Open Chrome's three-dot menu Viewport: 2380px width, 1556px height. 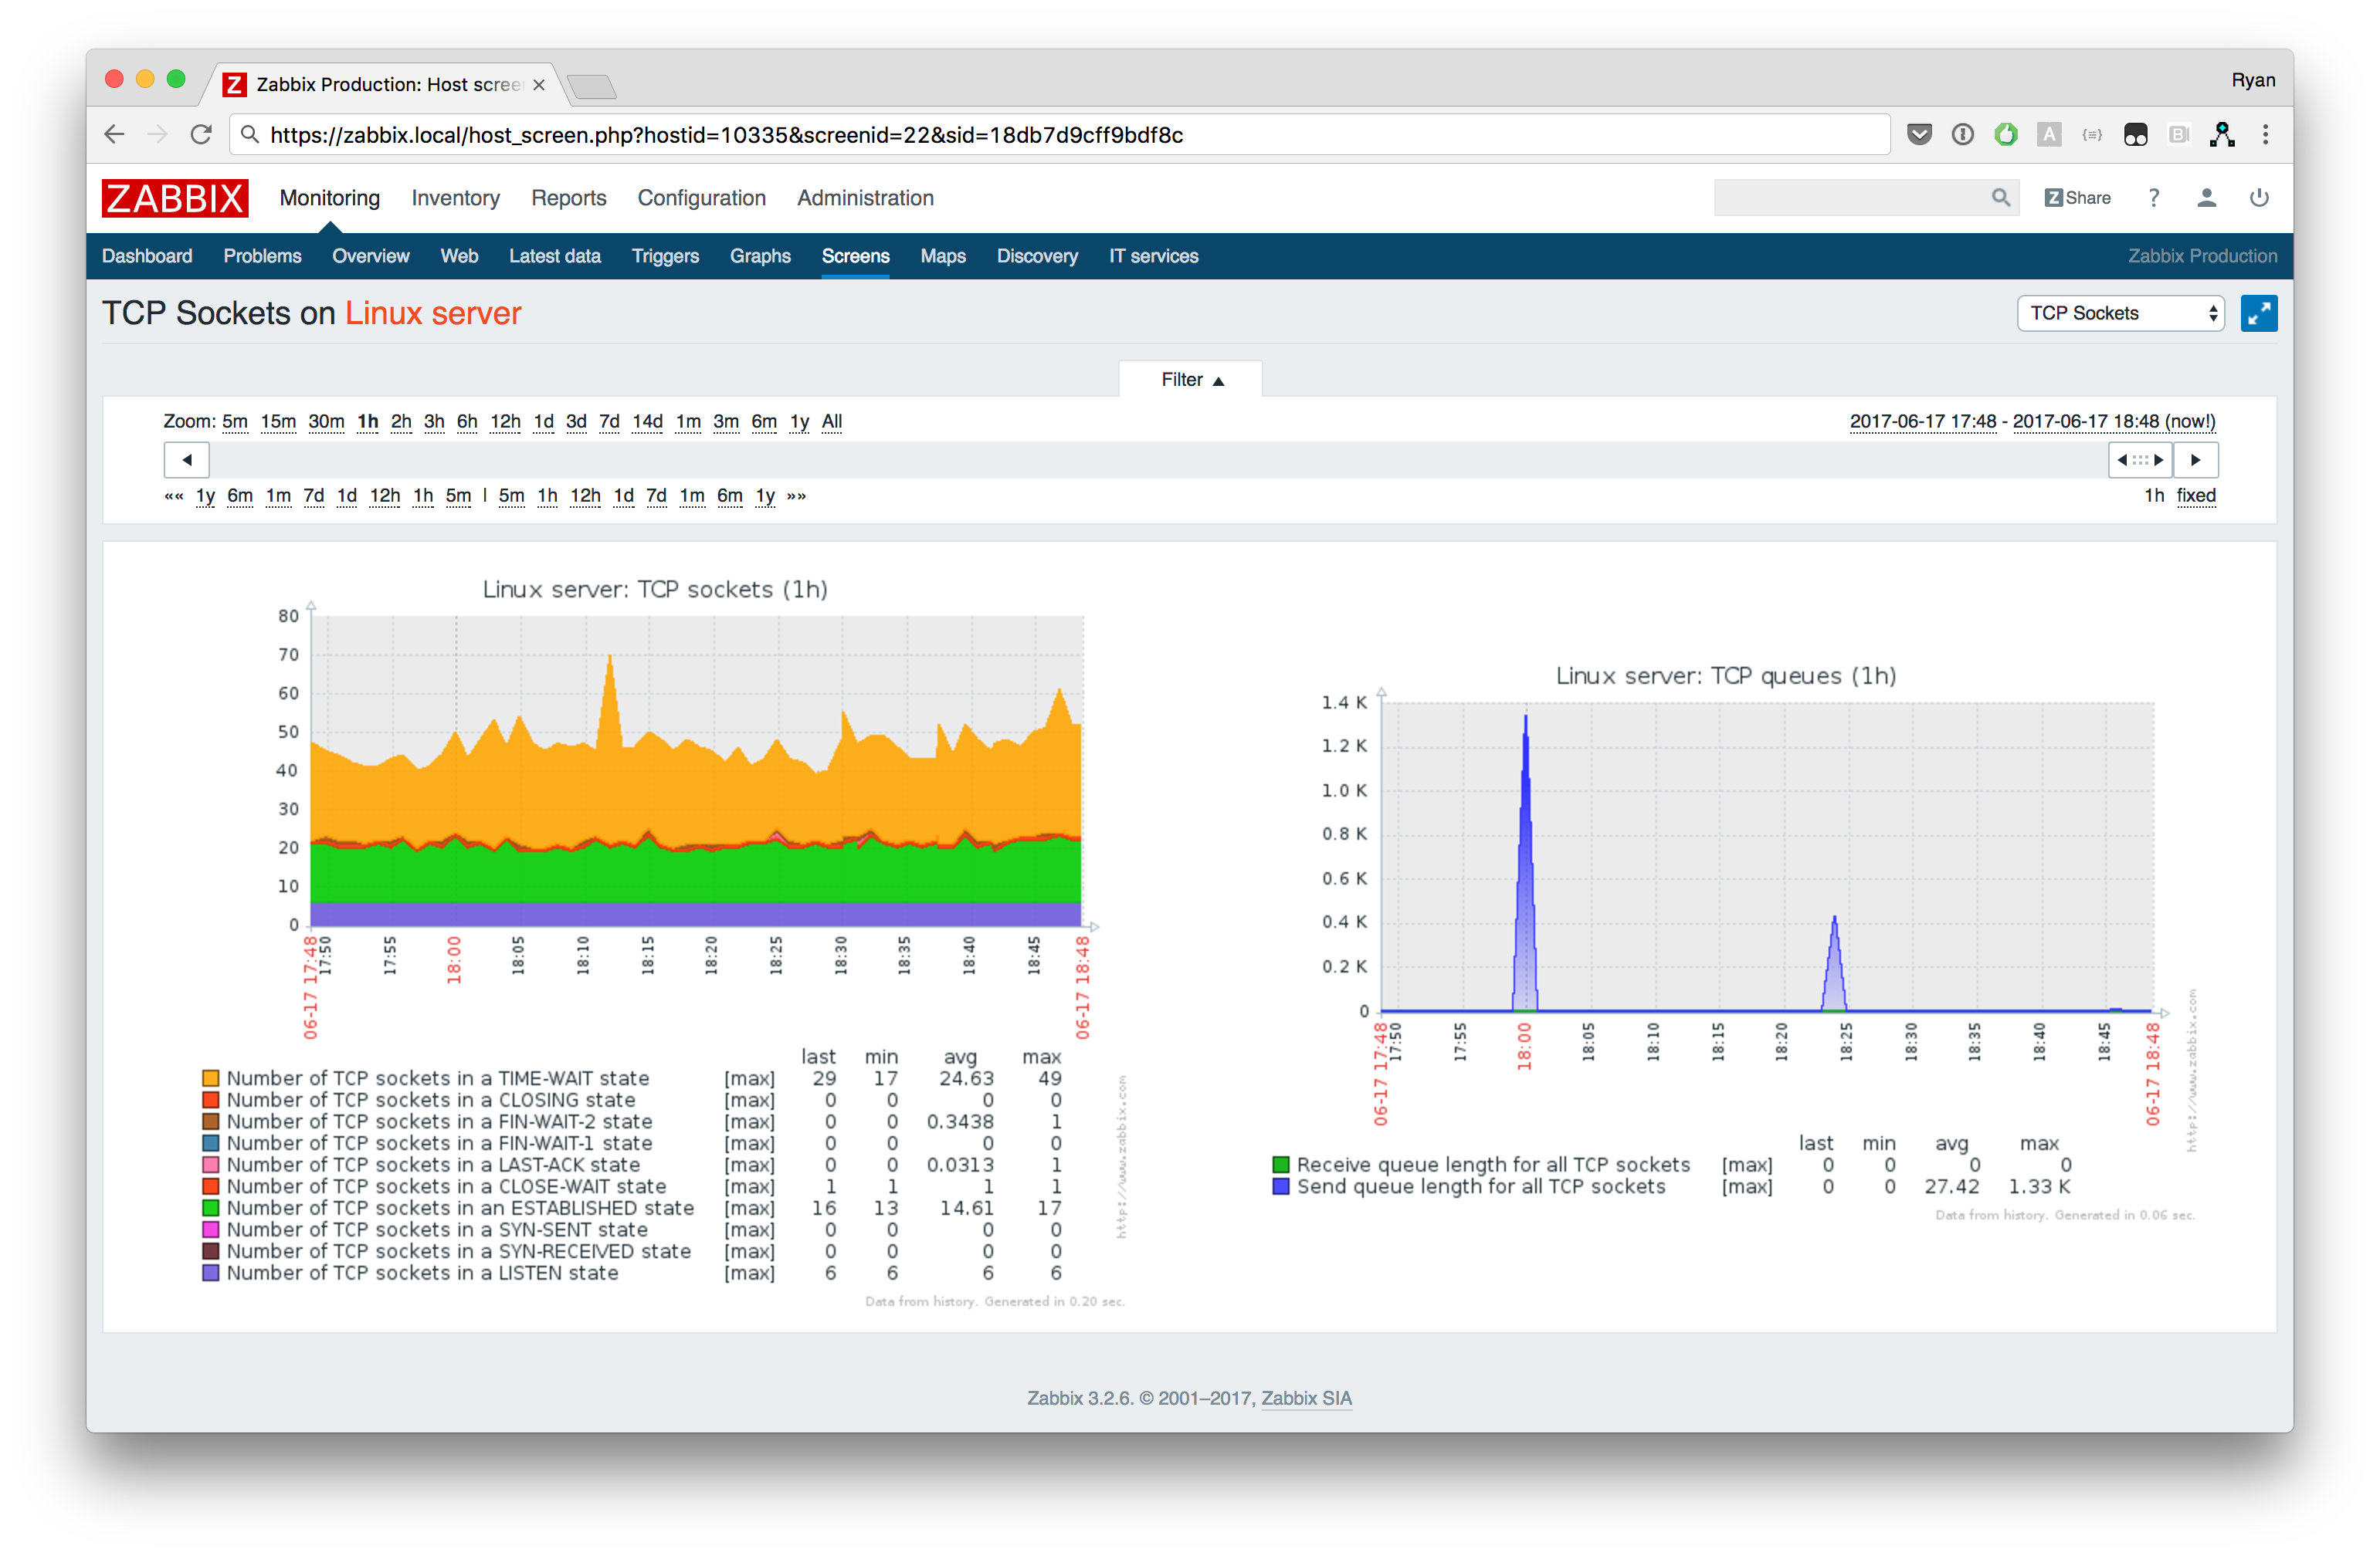click(2265, 135)
